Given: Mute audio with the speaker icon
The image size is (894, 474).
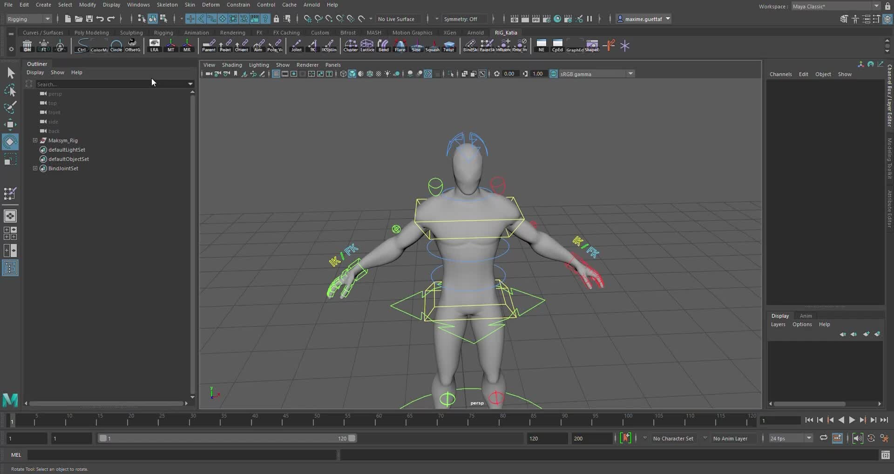Looking at the screenshot, I should click(x=858, y=438).
